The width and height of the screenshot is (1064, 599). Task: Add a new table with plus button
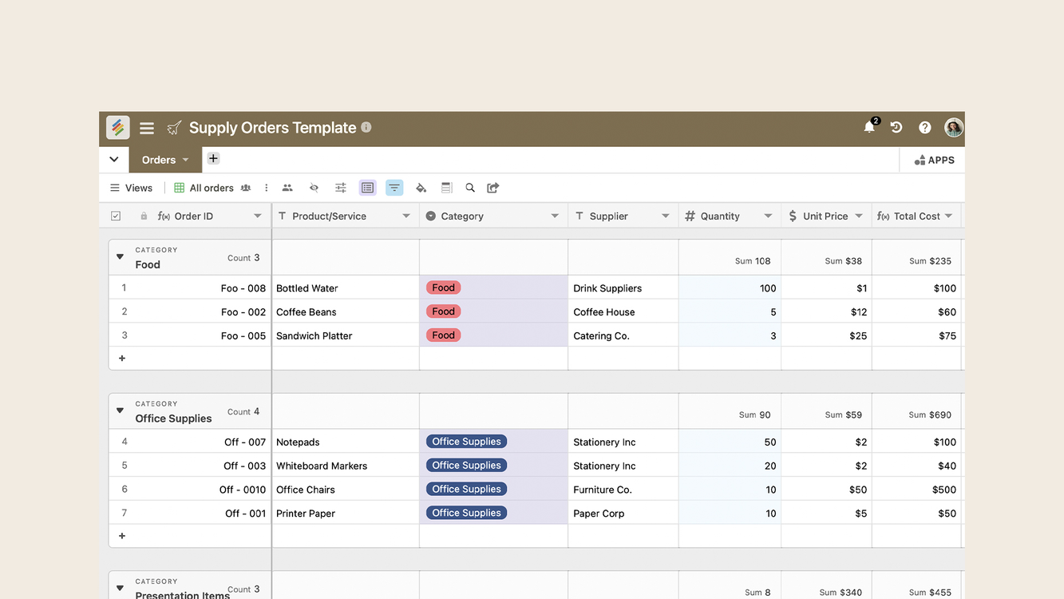(213, 159)
